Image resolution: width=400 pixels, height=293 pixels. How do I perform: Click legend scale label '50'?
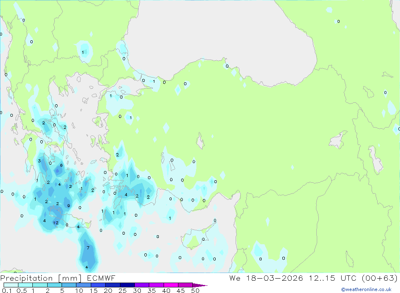pyautogui.click(x=195, y=291)
